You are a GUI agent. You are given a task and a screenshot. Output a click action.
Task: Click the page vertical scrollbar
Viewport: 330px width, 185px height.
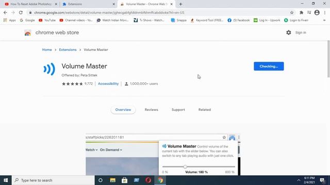[x=328, y=59]
